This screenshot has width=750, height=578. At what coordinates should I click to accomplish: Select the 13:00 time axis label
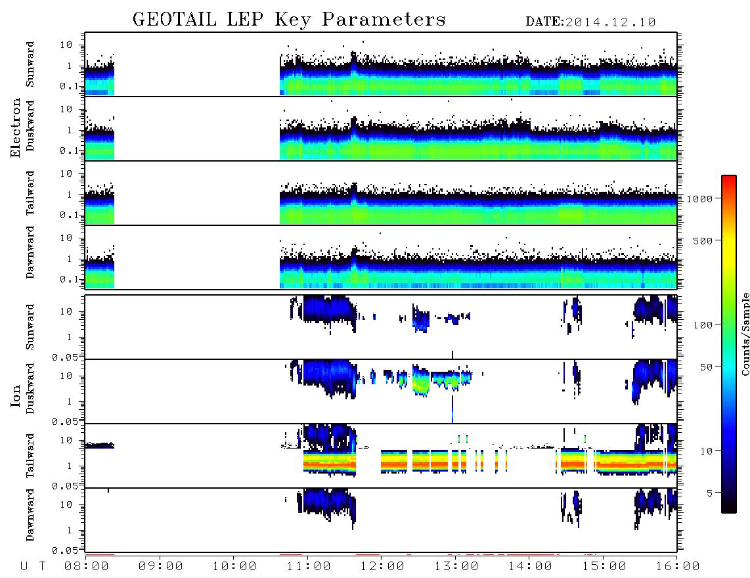coord(456,566)
